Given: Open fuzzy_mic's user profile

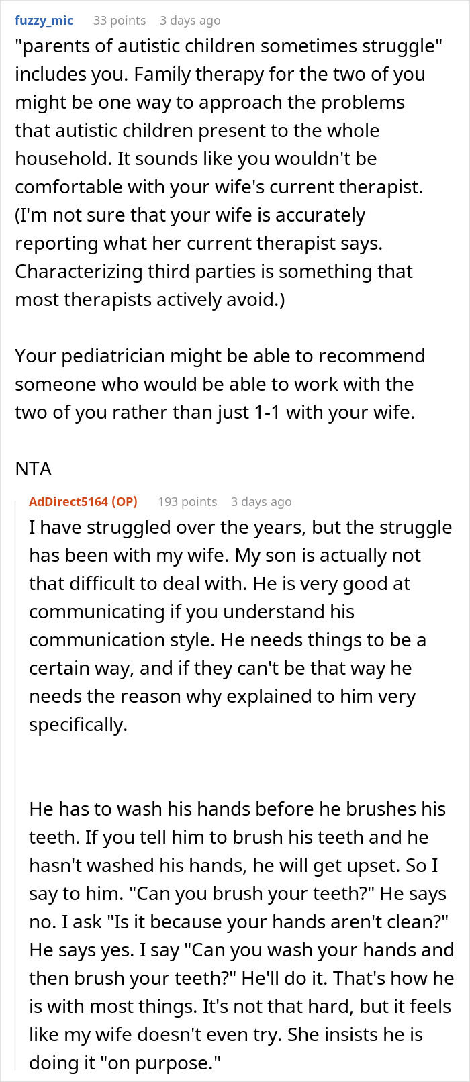Looking at the screenshot, I should click(44, 20).
